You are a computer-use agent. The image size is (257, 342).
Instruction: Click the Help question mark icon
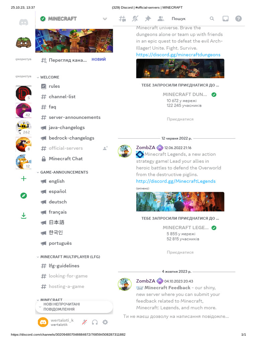(x=238, y=19)
